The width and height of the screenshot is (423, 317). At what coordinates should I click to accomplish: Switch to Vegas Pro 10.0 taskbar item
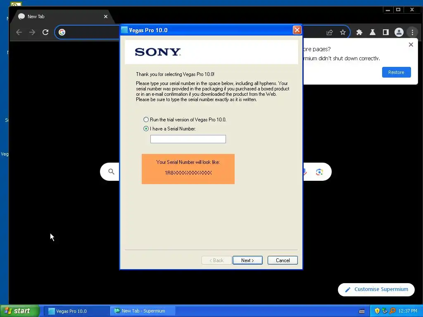[x=76, y=311]
